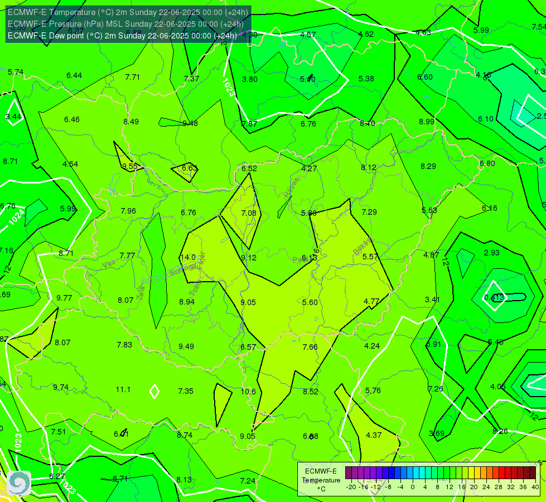The width and height of the screenshot is (546, 502).
Task: Click the dew point value 6.60
Action: (x=425, y=77)
